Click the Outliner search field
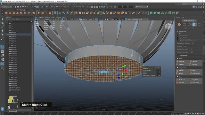Screen dimensions: 205x115 point(20,22)
